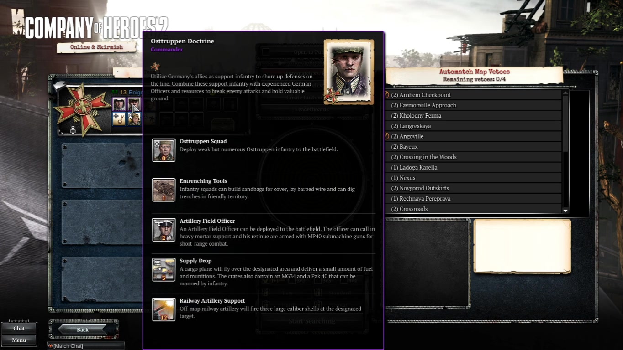This screenshot has height=350, width=623.
Task: Click the Railway Artillery Support ability icon
Action: coord(164,309)
